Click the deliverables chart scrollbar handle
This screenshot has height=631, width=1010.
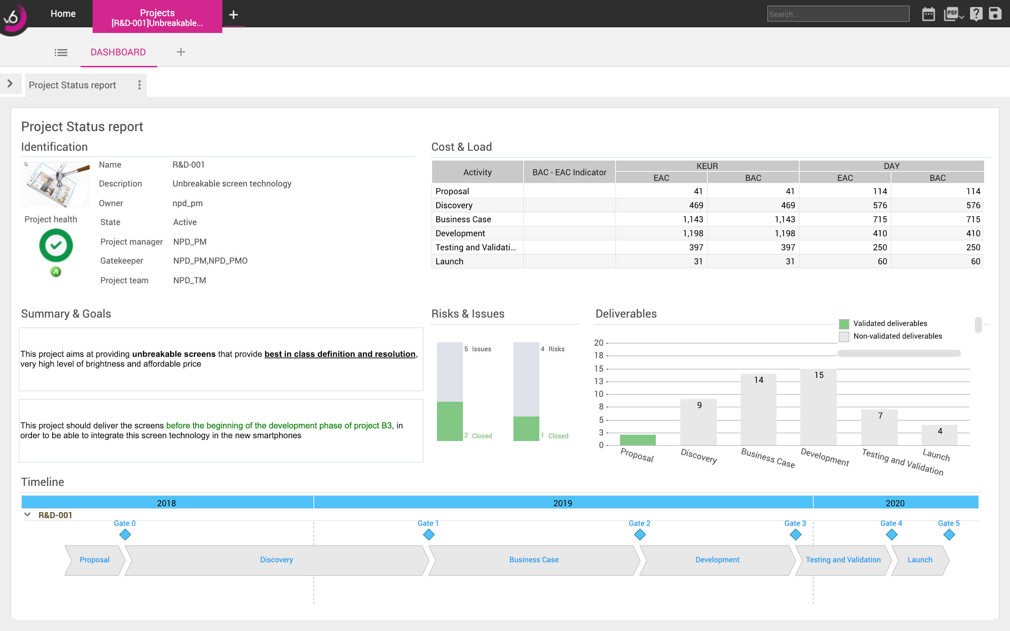coord(979,325)
